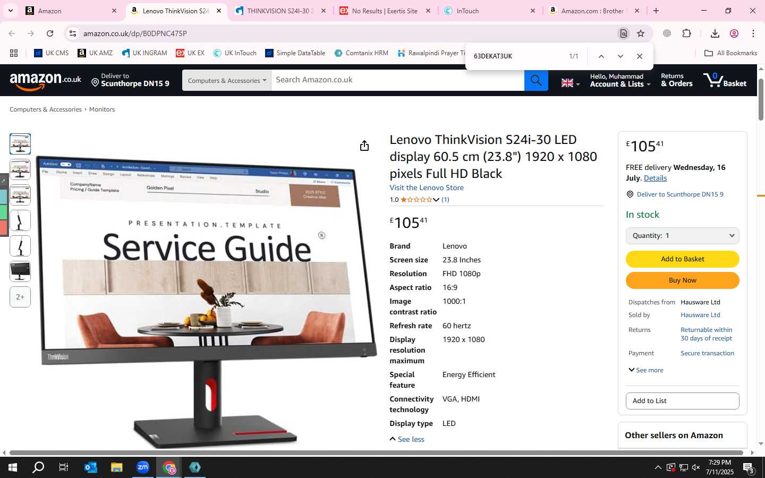765x478 pixels.
Task: Switch to Amazon.com Brother tab
Action: [x=594, y=11]
